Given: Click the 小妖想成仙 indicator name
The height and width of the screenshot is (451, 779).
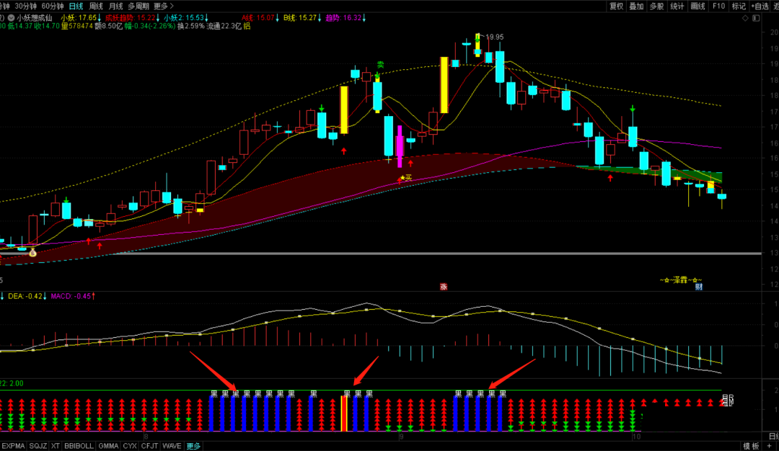Looking at the screenshot, I should [x=35, y=18].
